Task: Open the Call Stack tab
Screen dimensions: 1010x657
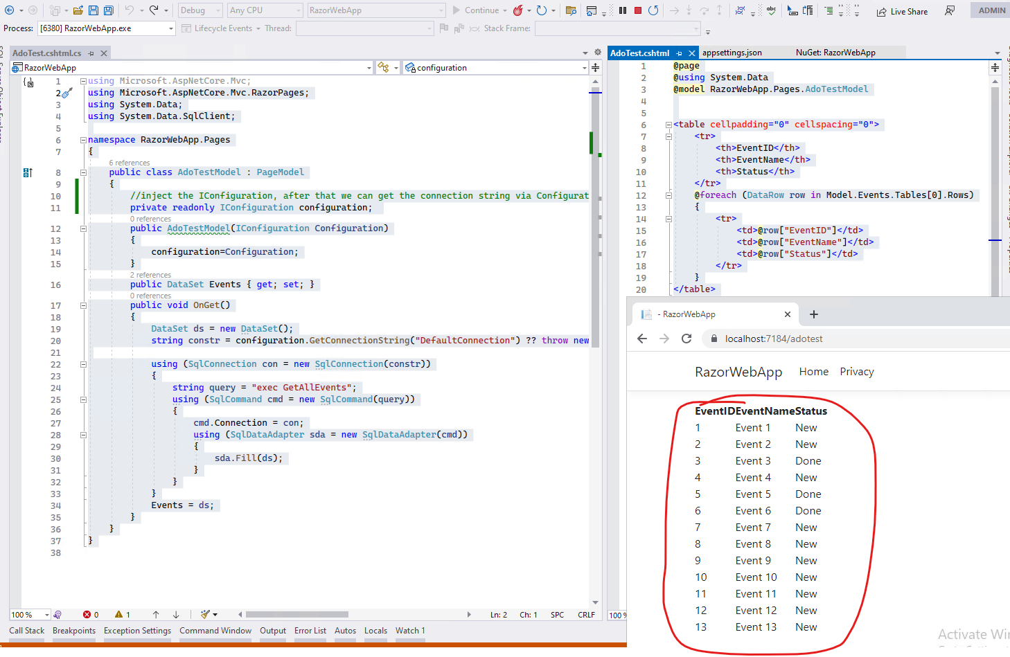Action: pyautogui.click(x=26, y=631)
